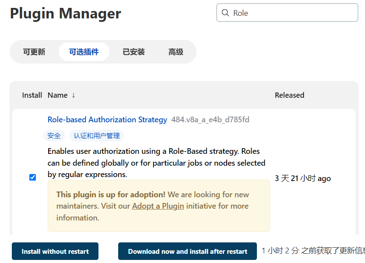
Task: Click the sort arrow next to Name
Action: [x=74, y=95]
